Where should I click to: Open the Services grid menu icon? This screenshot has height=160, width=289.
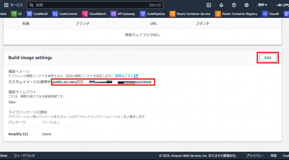pyautogui.click(x=6, y=5)
